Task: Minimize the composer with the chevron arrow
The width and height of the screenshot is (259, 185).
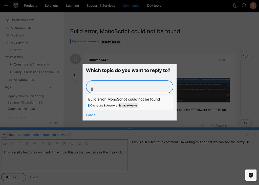Action: (255, 134)
